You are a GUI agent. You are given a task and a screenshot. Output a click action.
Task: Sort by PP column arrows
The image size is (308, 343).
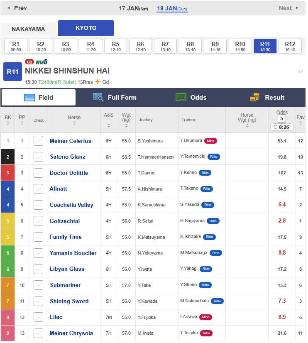22,124
